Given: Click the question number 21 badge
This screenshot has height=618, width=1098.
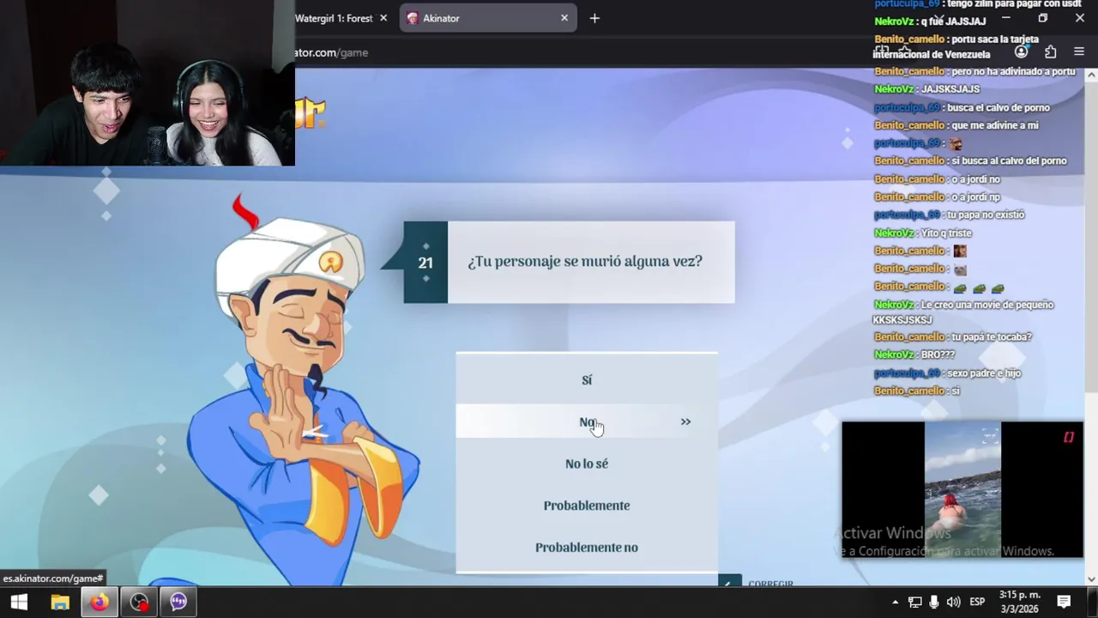Looking at the screenshot, I should (x=425, y=263).
